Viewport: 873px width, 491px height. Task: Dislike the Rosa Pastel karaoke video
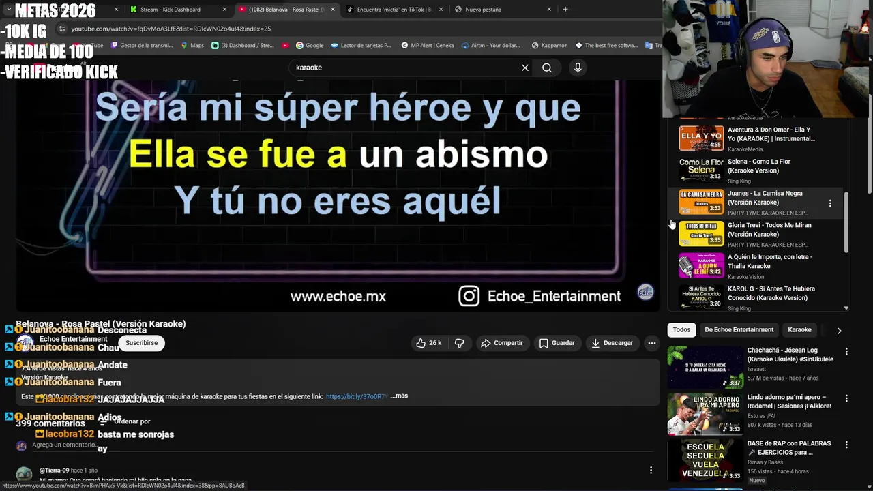pos(459,343)
